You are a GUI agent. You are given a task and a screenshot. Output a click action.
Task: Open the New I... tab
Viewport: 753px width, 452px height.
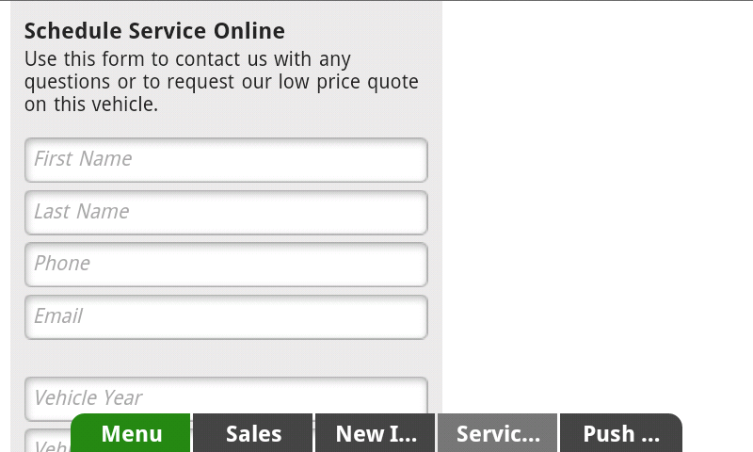point(375,433)
